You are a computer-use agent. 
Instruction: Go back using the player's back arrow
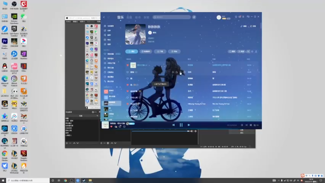pos(104,17)
